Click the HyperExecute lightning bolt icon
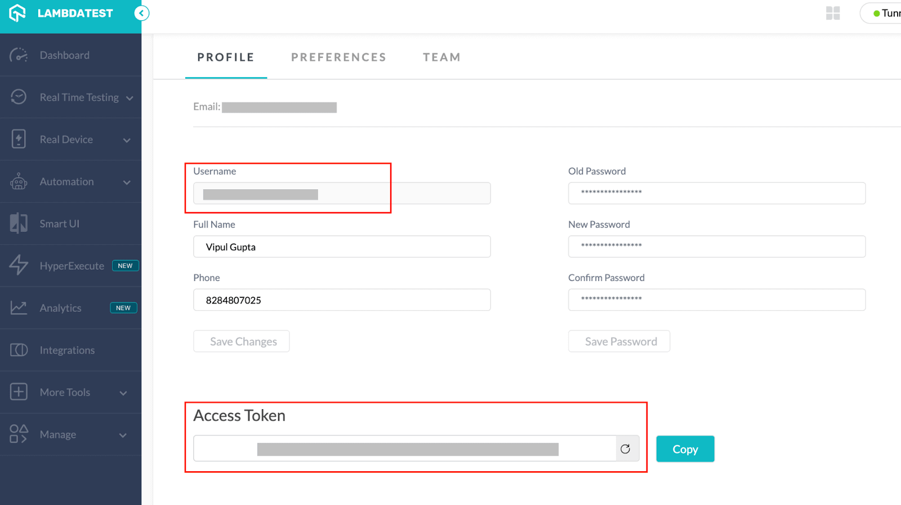This screenshot has height=505, width=901. (19, 265)
